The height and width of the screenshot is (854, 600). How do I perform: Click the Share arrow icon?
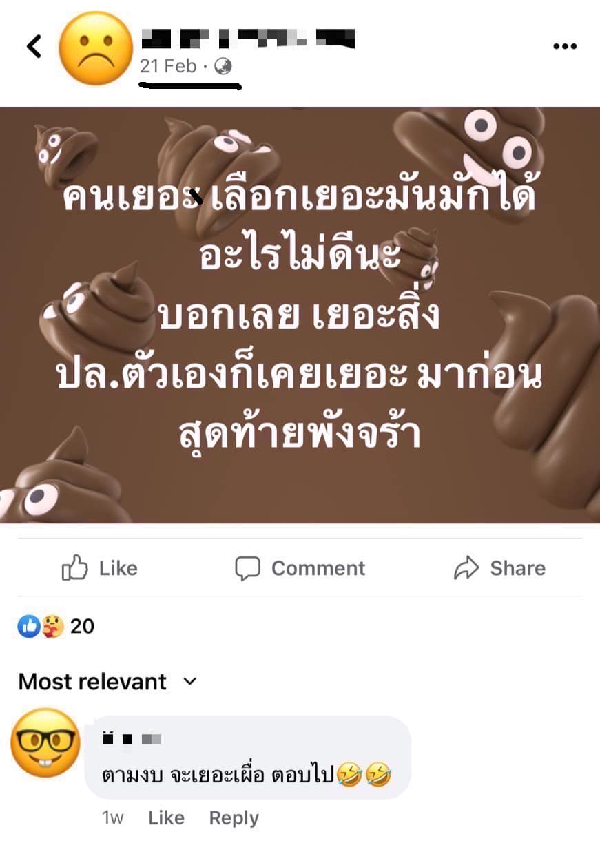click(466, 569)
